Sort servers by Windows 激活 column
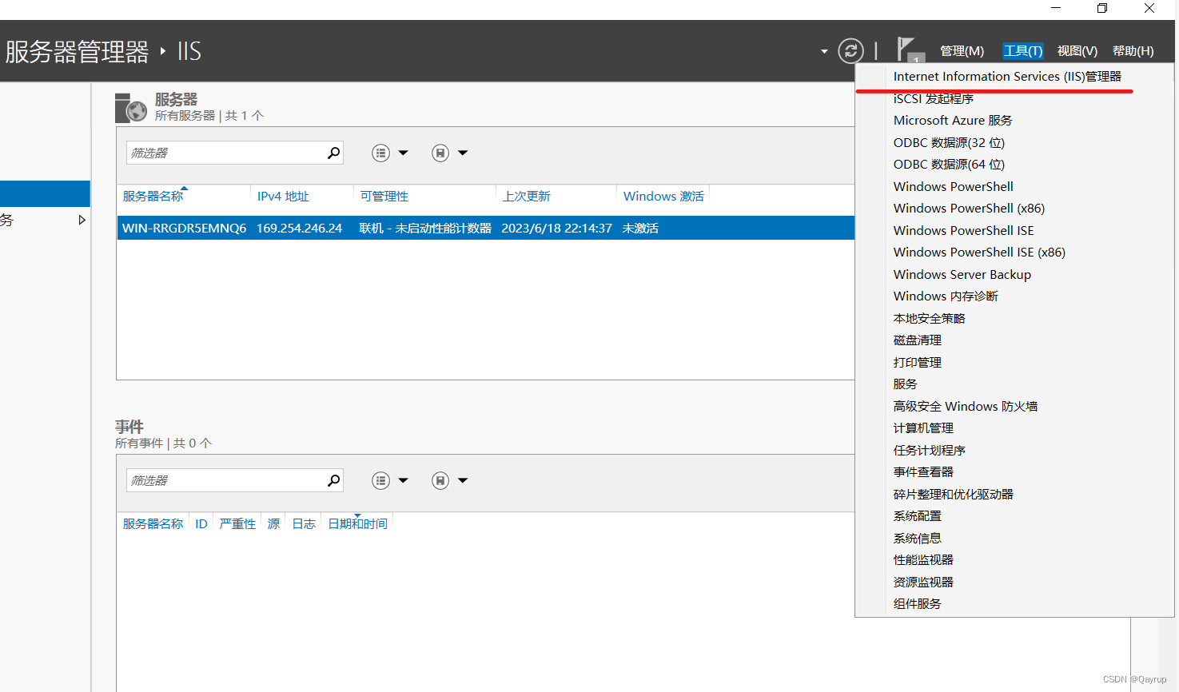 coord(663,196)
